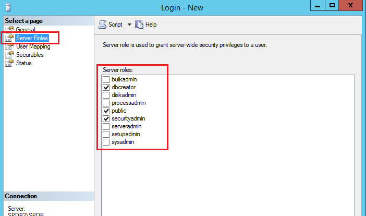Click the server icon in title bar
Viewport: 366px width, 216px height.
coord(8,7)
